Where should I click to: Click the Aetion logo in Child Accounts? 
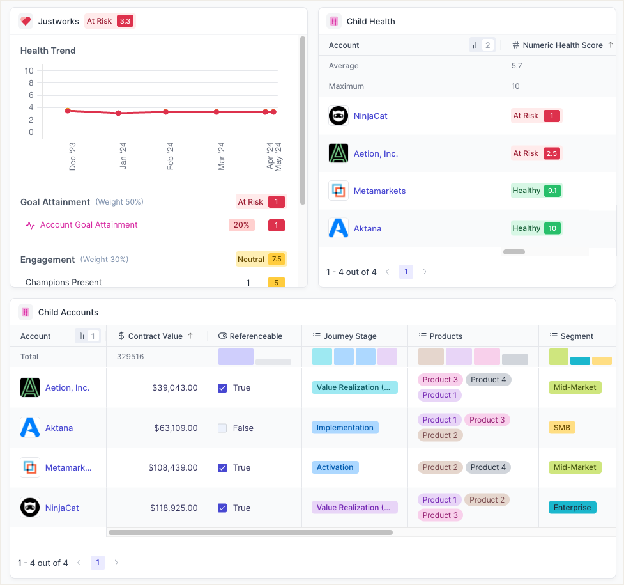tap(30, 387)
